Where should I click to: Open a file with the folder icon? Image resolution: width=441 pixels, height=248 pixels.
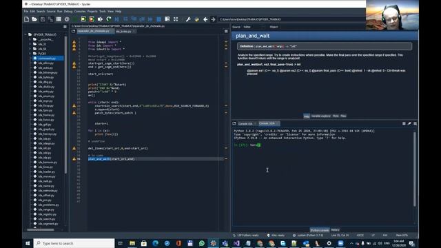(34, 19)
